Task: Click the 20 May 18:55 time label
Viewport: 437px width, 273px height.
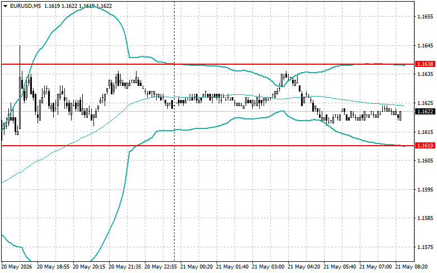Action: [53, 267]
